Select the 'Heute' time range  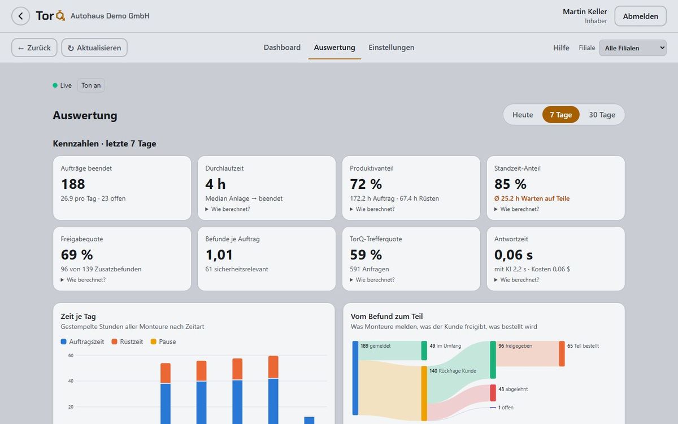click(x=523, y=115)
